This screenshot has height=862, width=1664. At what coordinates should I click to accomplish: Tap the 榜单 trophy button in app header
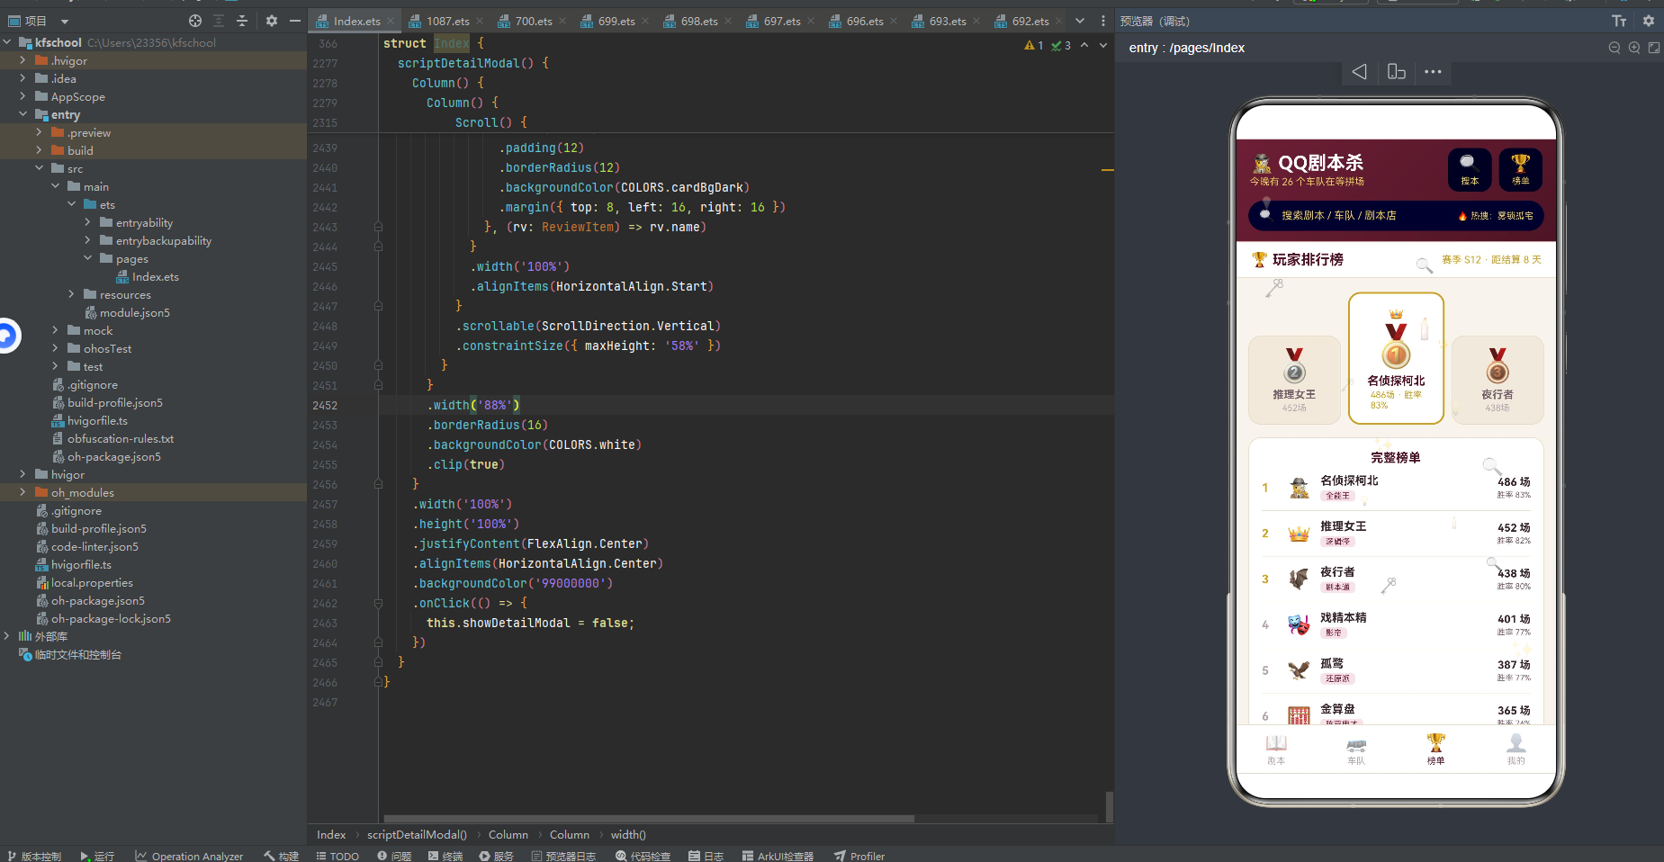[1520, 169]
